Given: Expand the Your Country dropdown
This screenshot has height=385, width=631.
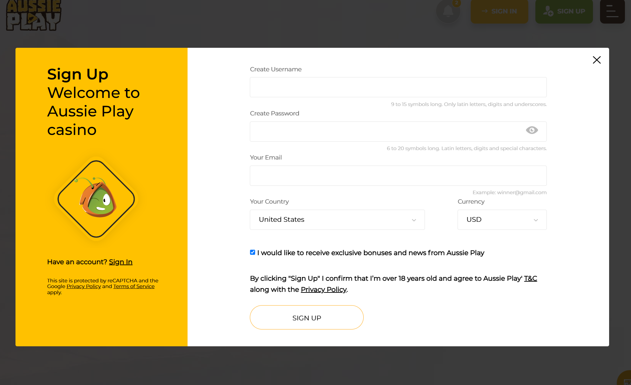Looking at the screenshot, I should (x=337, y=220).
